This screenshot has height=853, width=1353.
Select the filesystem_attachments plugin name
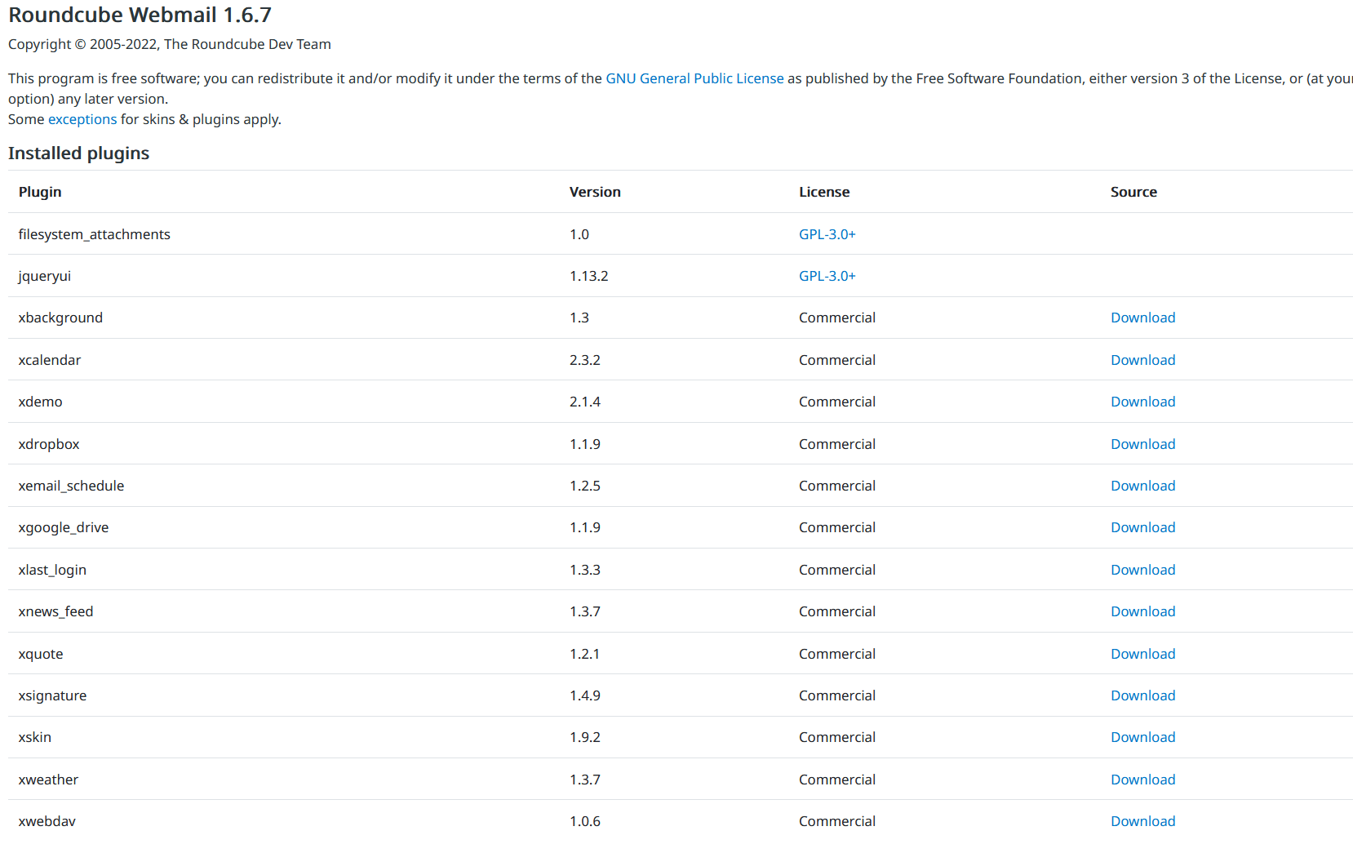(x=95, y=234)
